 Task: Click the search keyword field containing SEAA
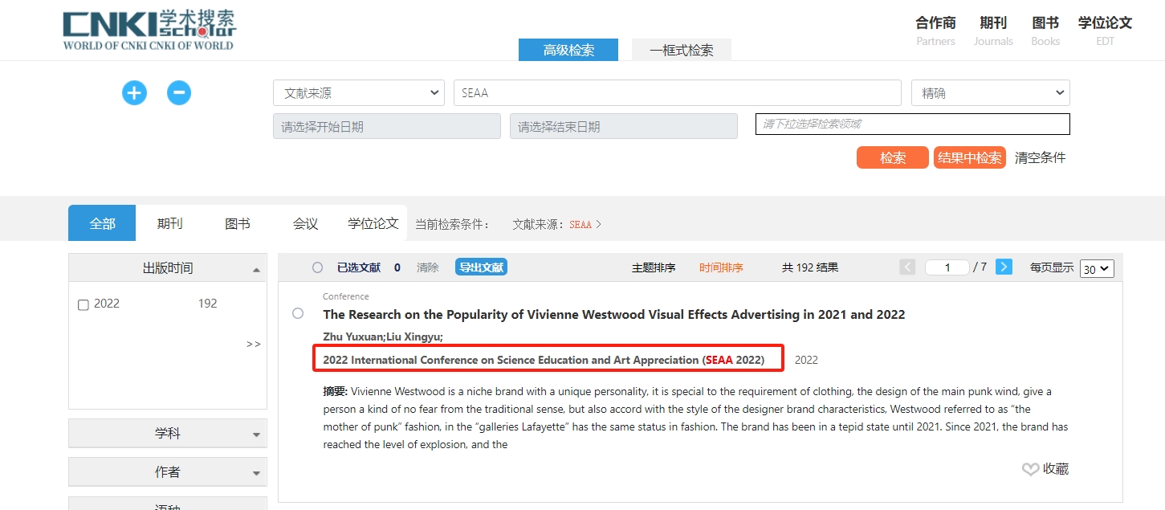678,93
